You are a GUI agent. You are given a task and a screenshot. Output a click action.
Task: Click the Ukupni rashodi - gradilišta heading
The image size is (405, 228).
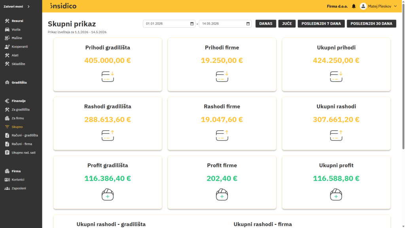click(111, 224)
